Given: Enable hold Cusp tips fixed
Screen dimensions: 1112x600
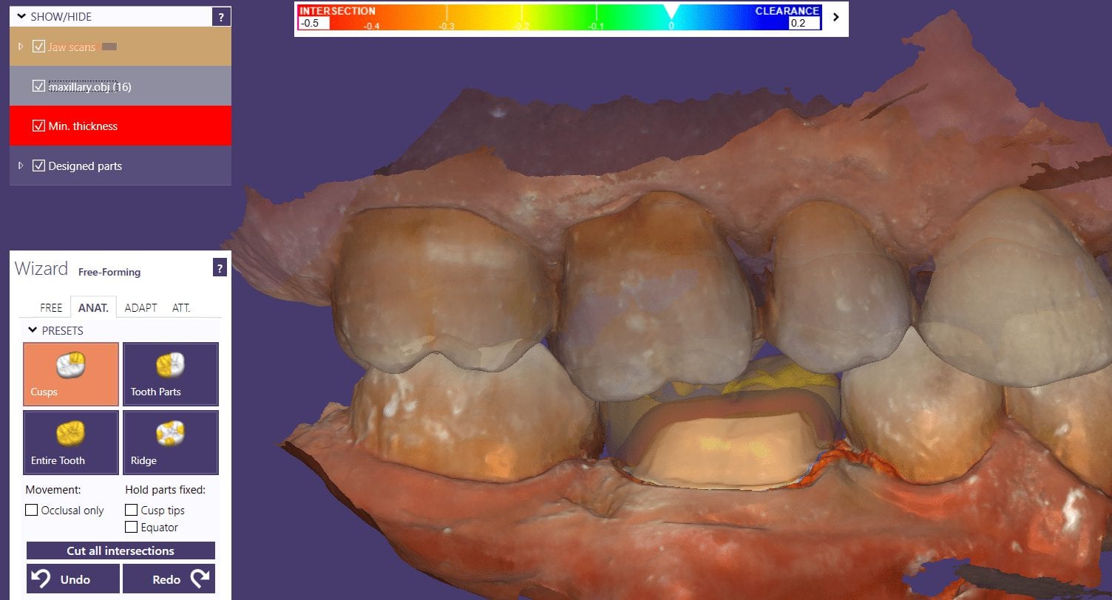Looking at the screenshot, I should coord(131,510).
